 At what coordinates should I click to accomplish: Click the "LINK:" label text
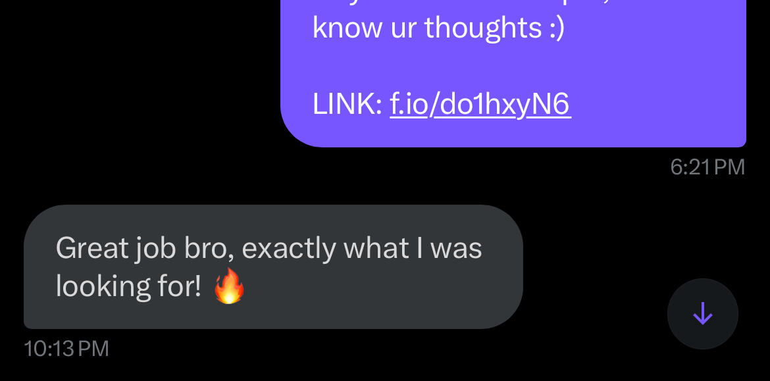[347, 104]
